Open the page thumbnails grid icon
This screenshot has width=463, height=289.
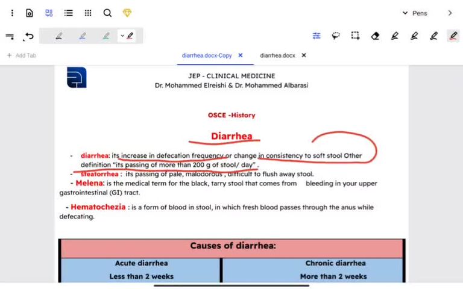click(x=88, y=13)
